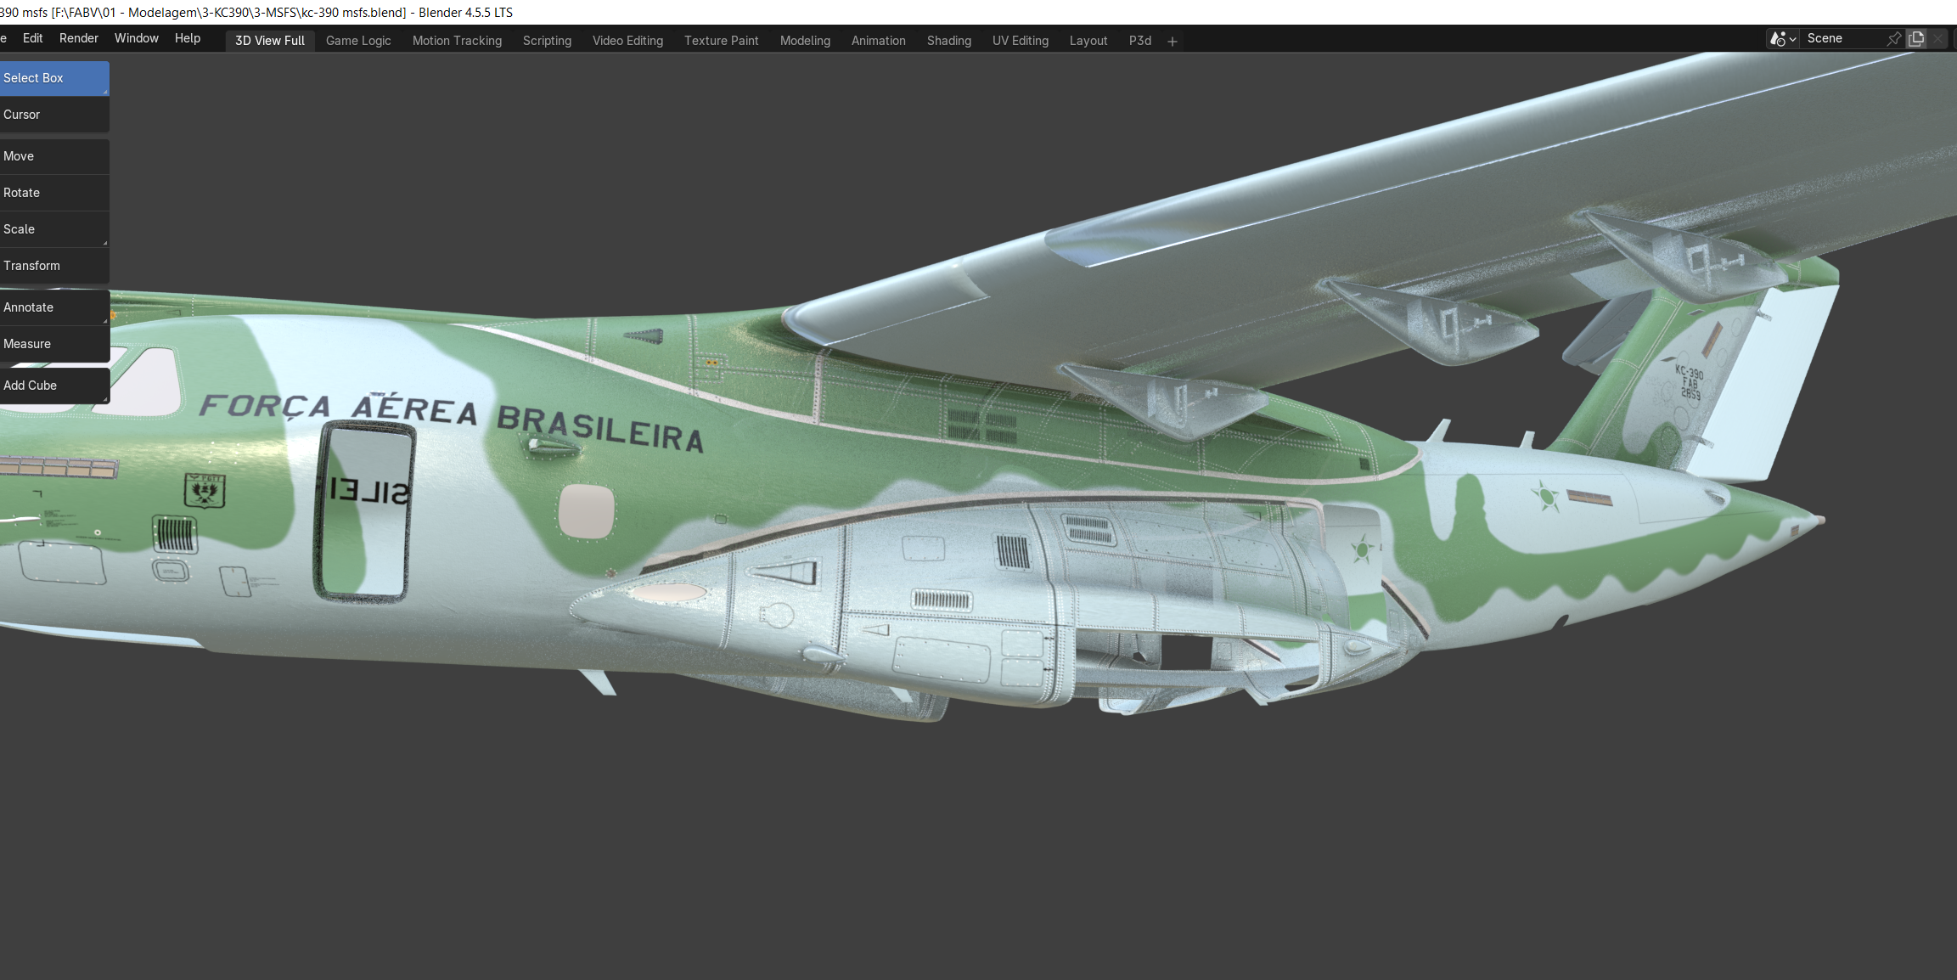Select the Measure tool

pyautogui.click(x=54, y=344)
